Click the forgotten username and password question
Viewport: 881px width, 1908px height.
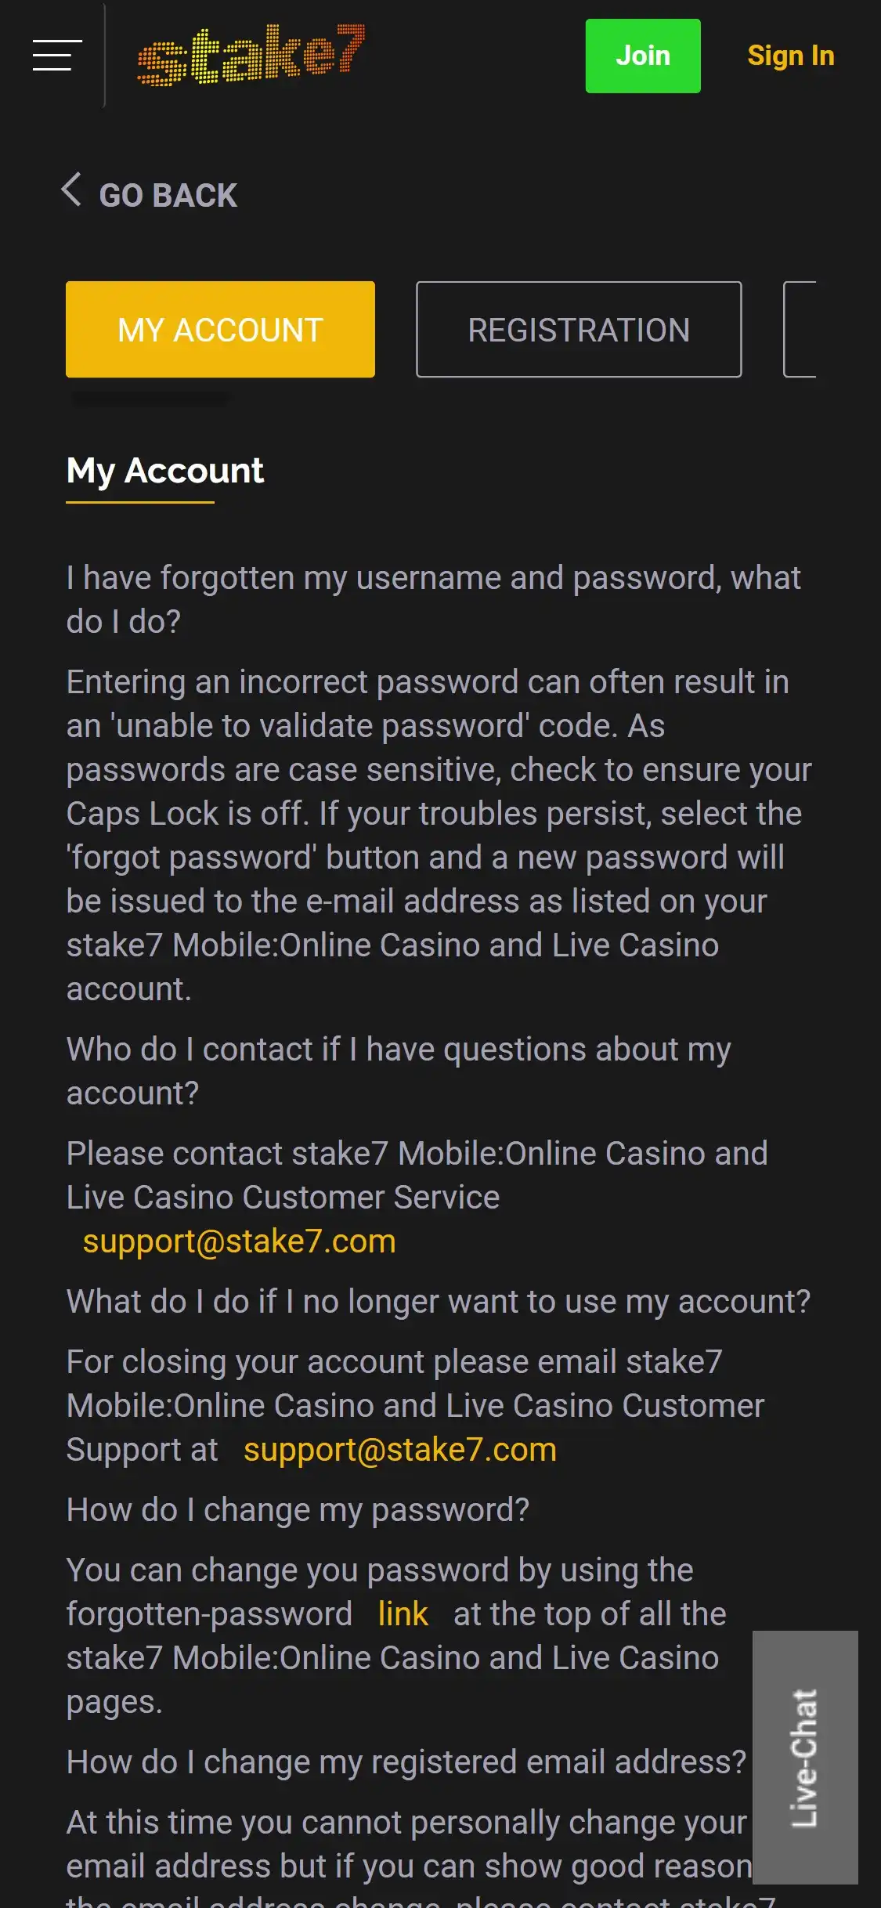point(433,599)
